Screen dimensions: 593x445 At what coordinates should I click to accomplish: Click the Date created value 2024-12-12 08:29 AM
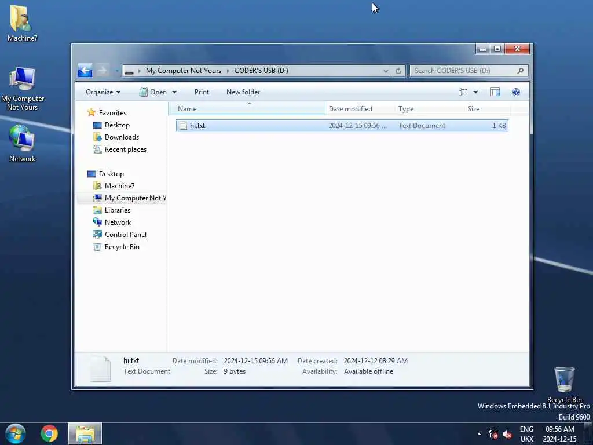375,361
